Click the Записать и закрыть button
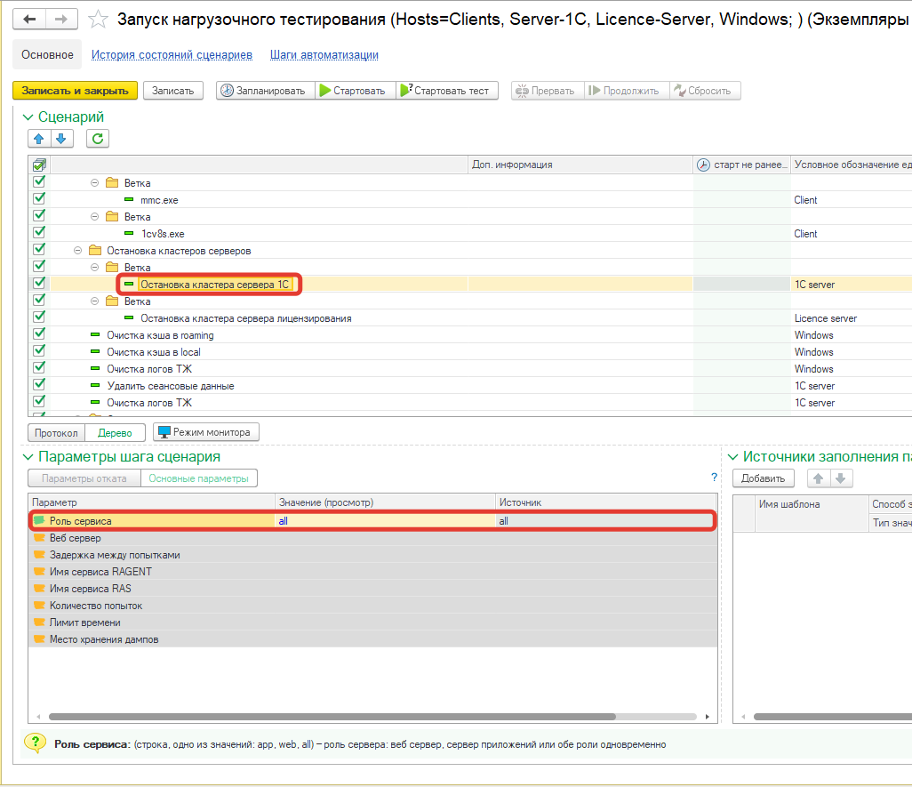Image resolution: width=912 pixels, height=787 pixels. [x=76, y=91]
